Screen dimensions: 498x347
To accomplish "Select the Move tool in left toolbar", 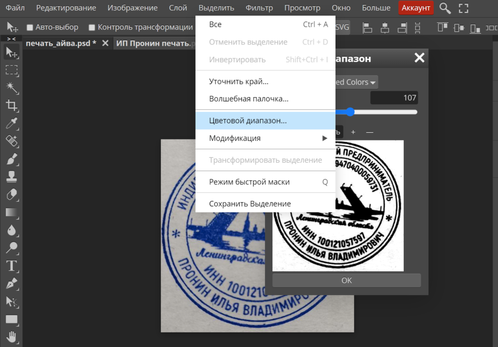I will pyautogui.click(x=11, y=52).
